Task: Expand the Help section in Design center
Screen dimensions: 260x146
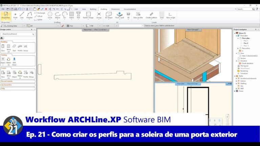Action: click(x=18, y=89)
